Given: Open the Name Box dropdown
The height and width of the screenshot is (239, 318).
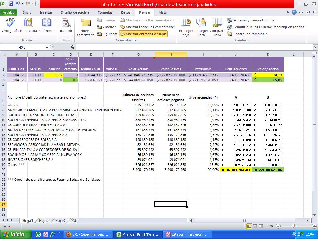Looking at the screenshot, I should pyautogui.click(x=47, y=47).
